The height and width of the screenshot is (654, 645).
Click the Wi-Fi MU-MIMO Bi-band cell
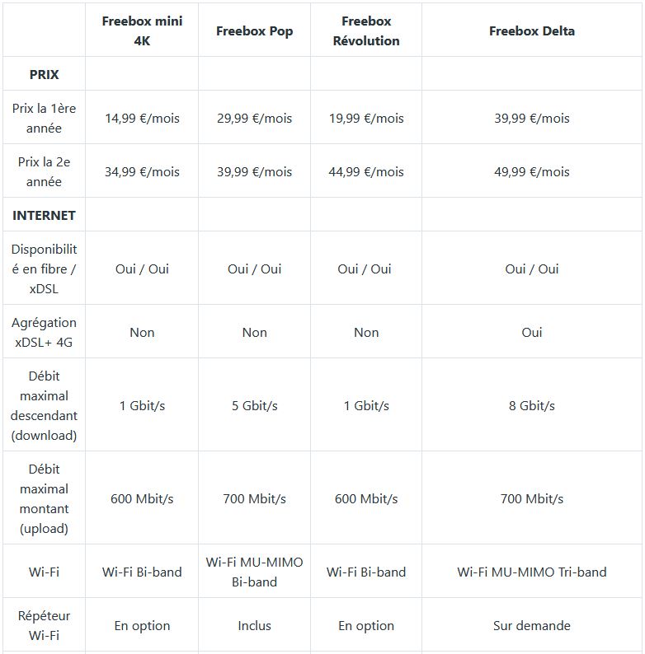point(254,572)
